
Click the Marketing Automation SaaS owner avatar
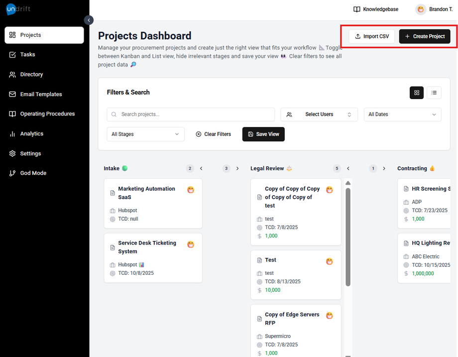(191, 190)
